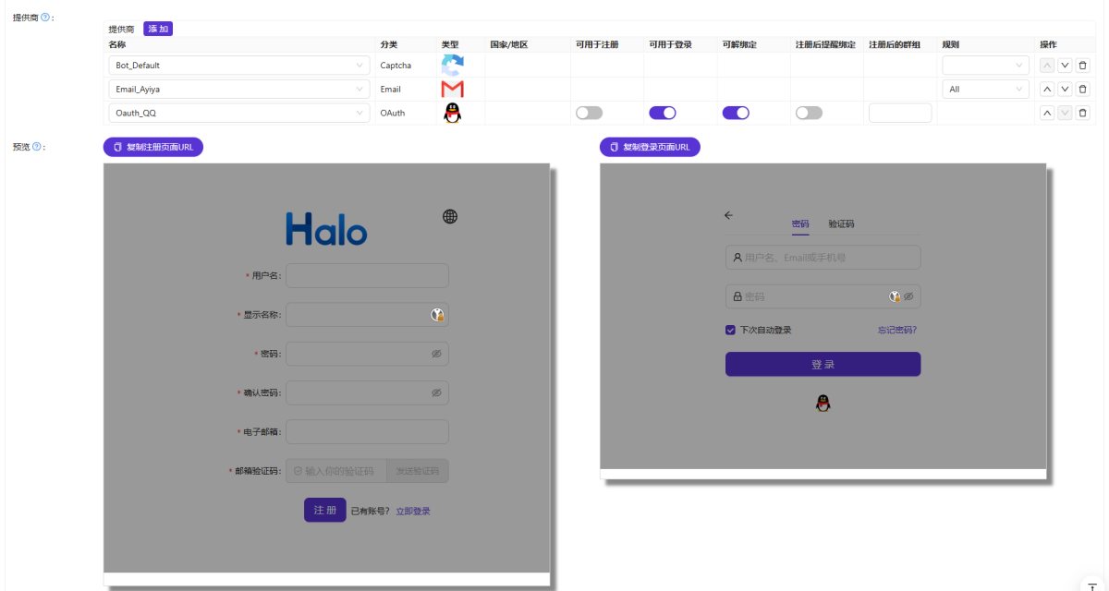Move Email_Ayiya provider row down

(x=1065, y=90)
